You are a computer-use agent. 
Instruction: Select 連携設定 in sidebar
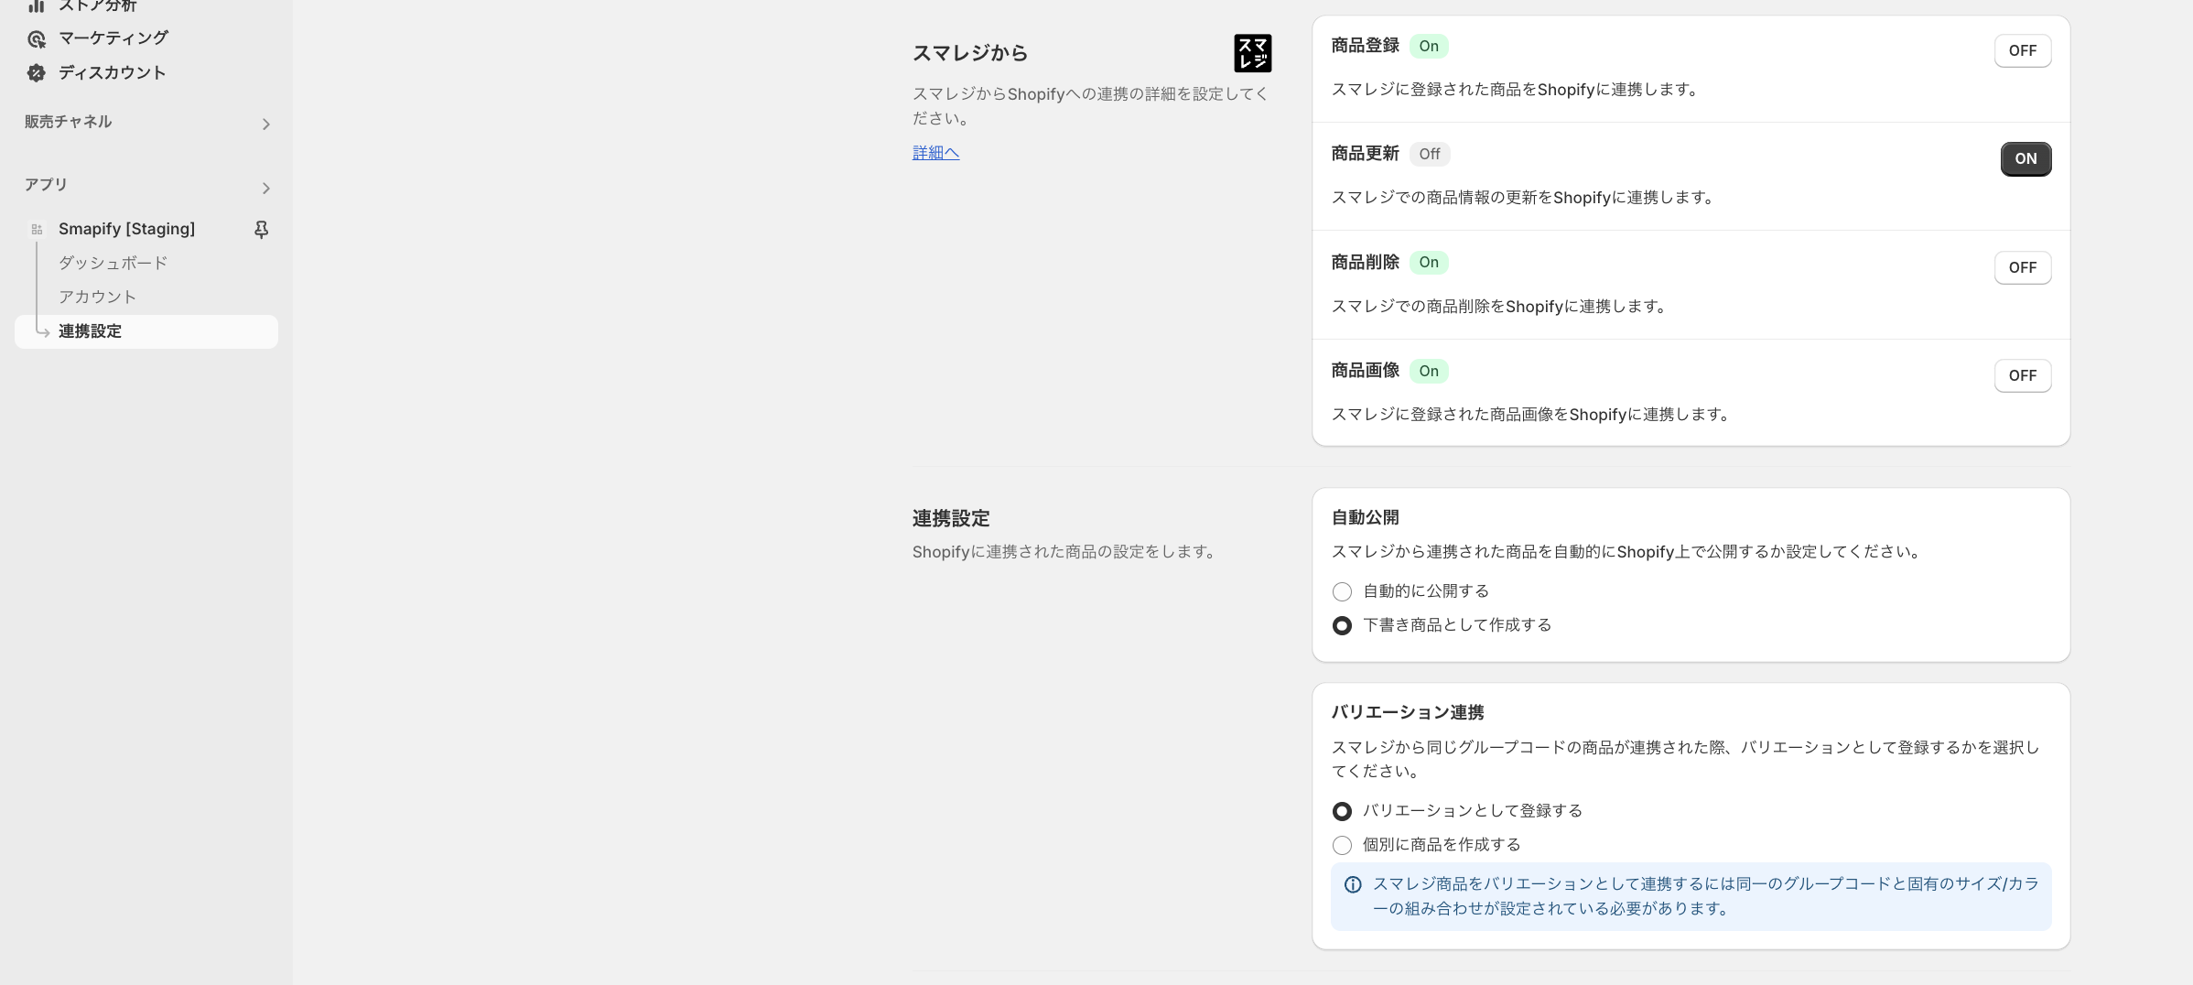[146, 331]
